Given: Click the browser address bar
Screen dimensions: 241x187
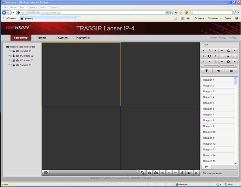Looking at the screenshot, I should click(x=91, y=13).
